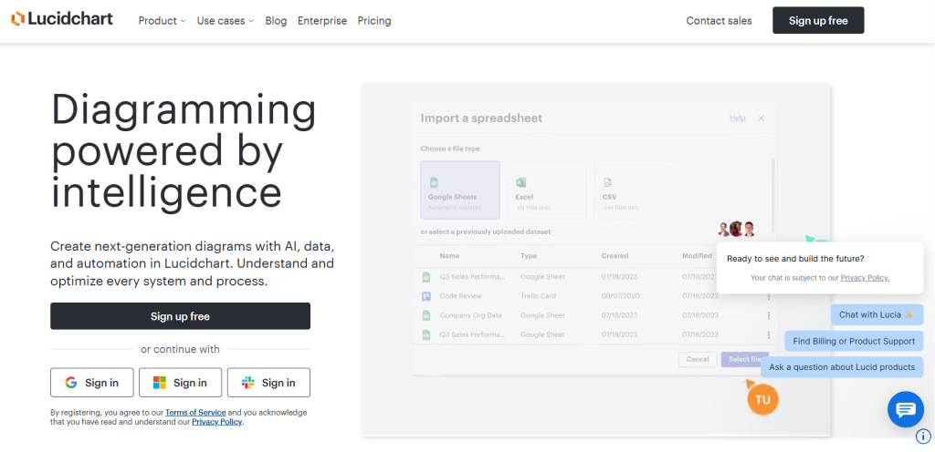Viewport: 935px width, 452px height.
Task: Sign in with Microsoft
Action: pyautogui.click(x=180, y=383)
